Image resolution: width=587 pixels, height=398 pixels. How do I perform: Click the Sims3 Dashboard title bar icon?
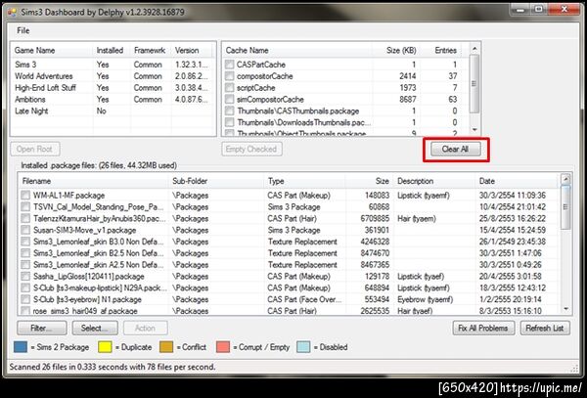click(12, 12)
